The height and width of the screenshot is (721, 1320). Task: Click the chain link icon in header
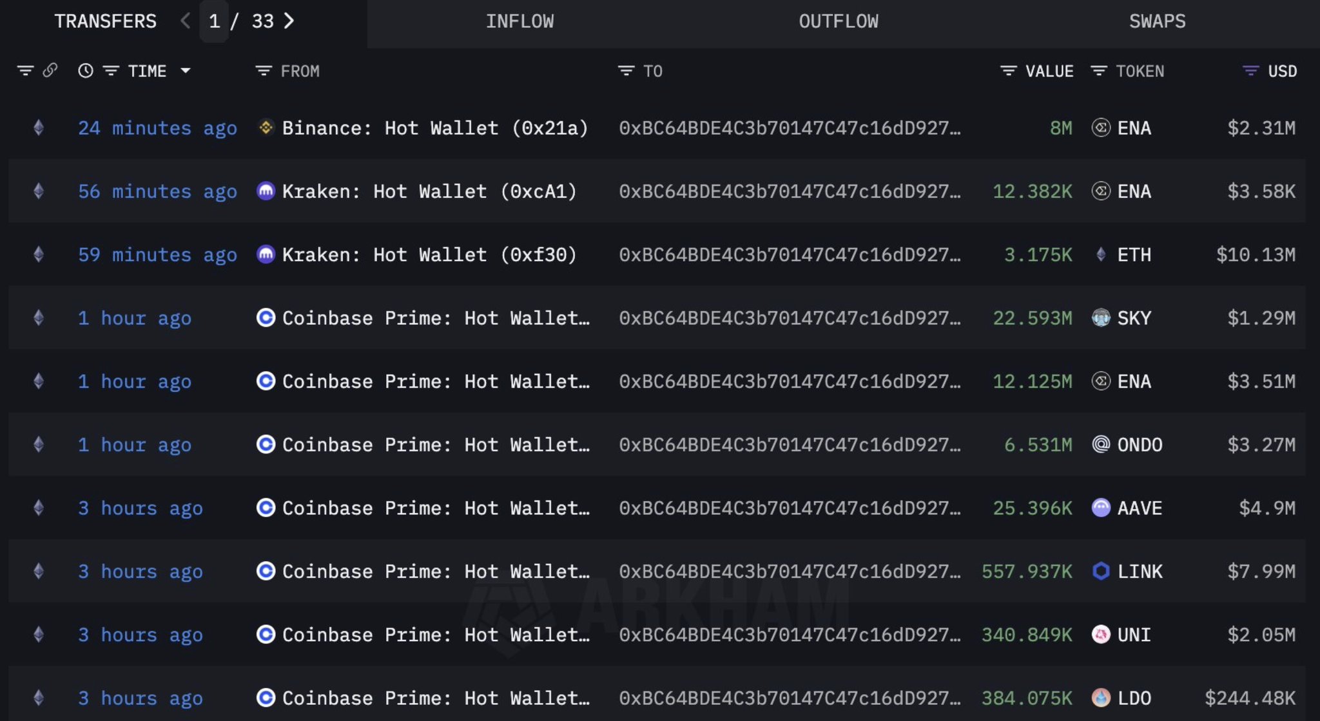pyautogui.click(x=50, y=70)
